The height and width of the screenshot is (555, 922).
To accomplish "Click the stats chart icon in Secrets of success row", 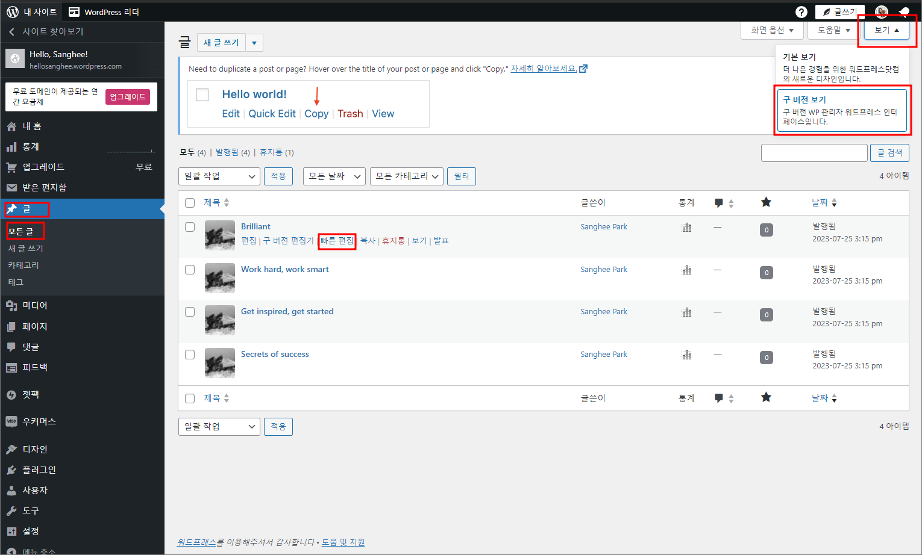I will click(686, 355).
